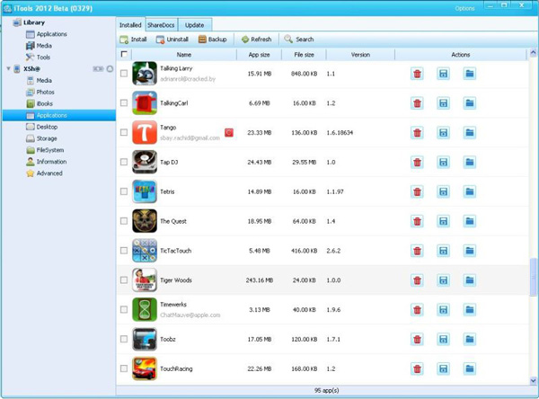Delete Toobz using trash icon
The height and width of the screenshot is (399, 539).
click(x=417, y=340)
